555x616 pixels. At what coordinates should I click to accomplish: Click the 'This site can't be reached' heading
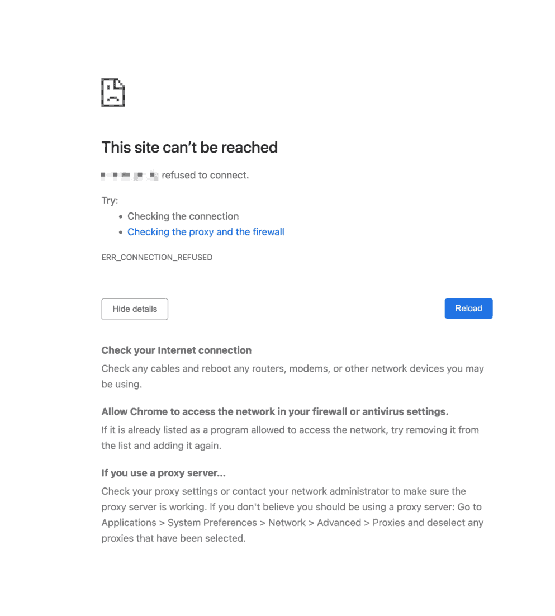(189, 148)
